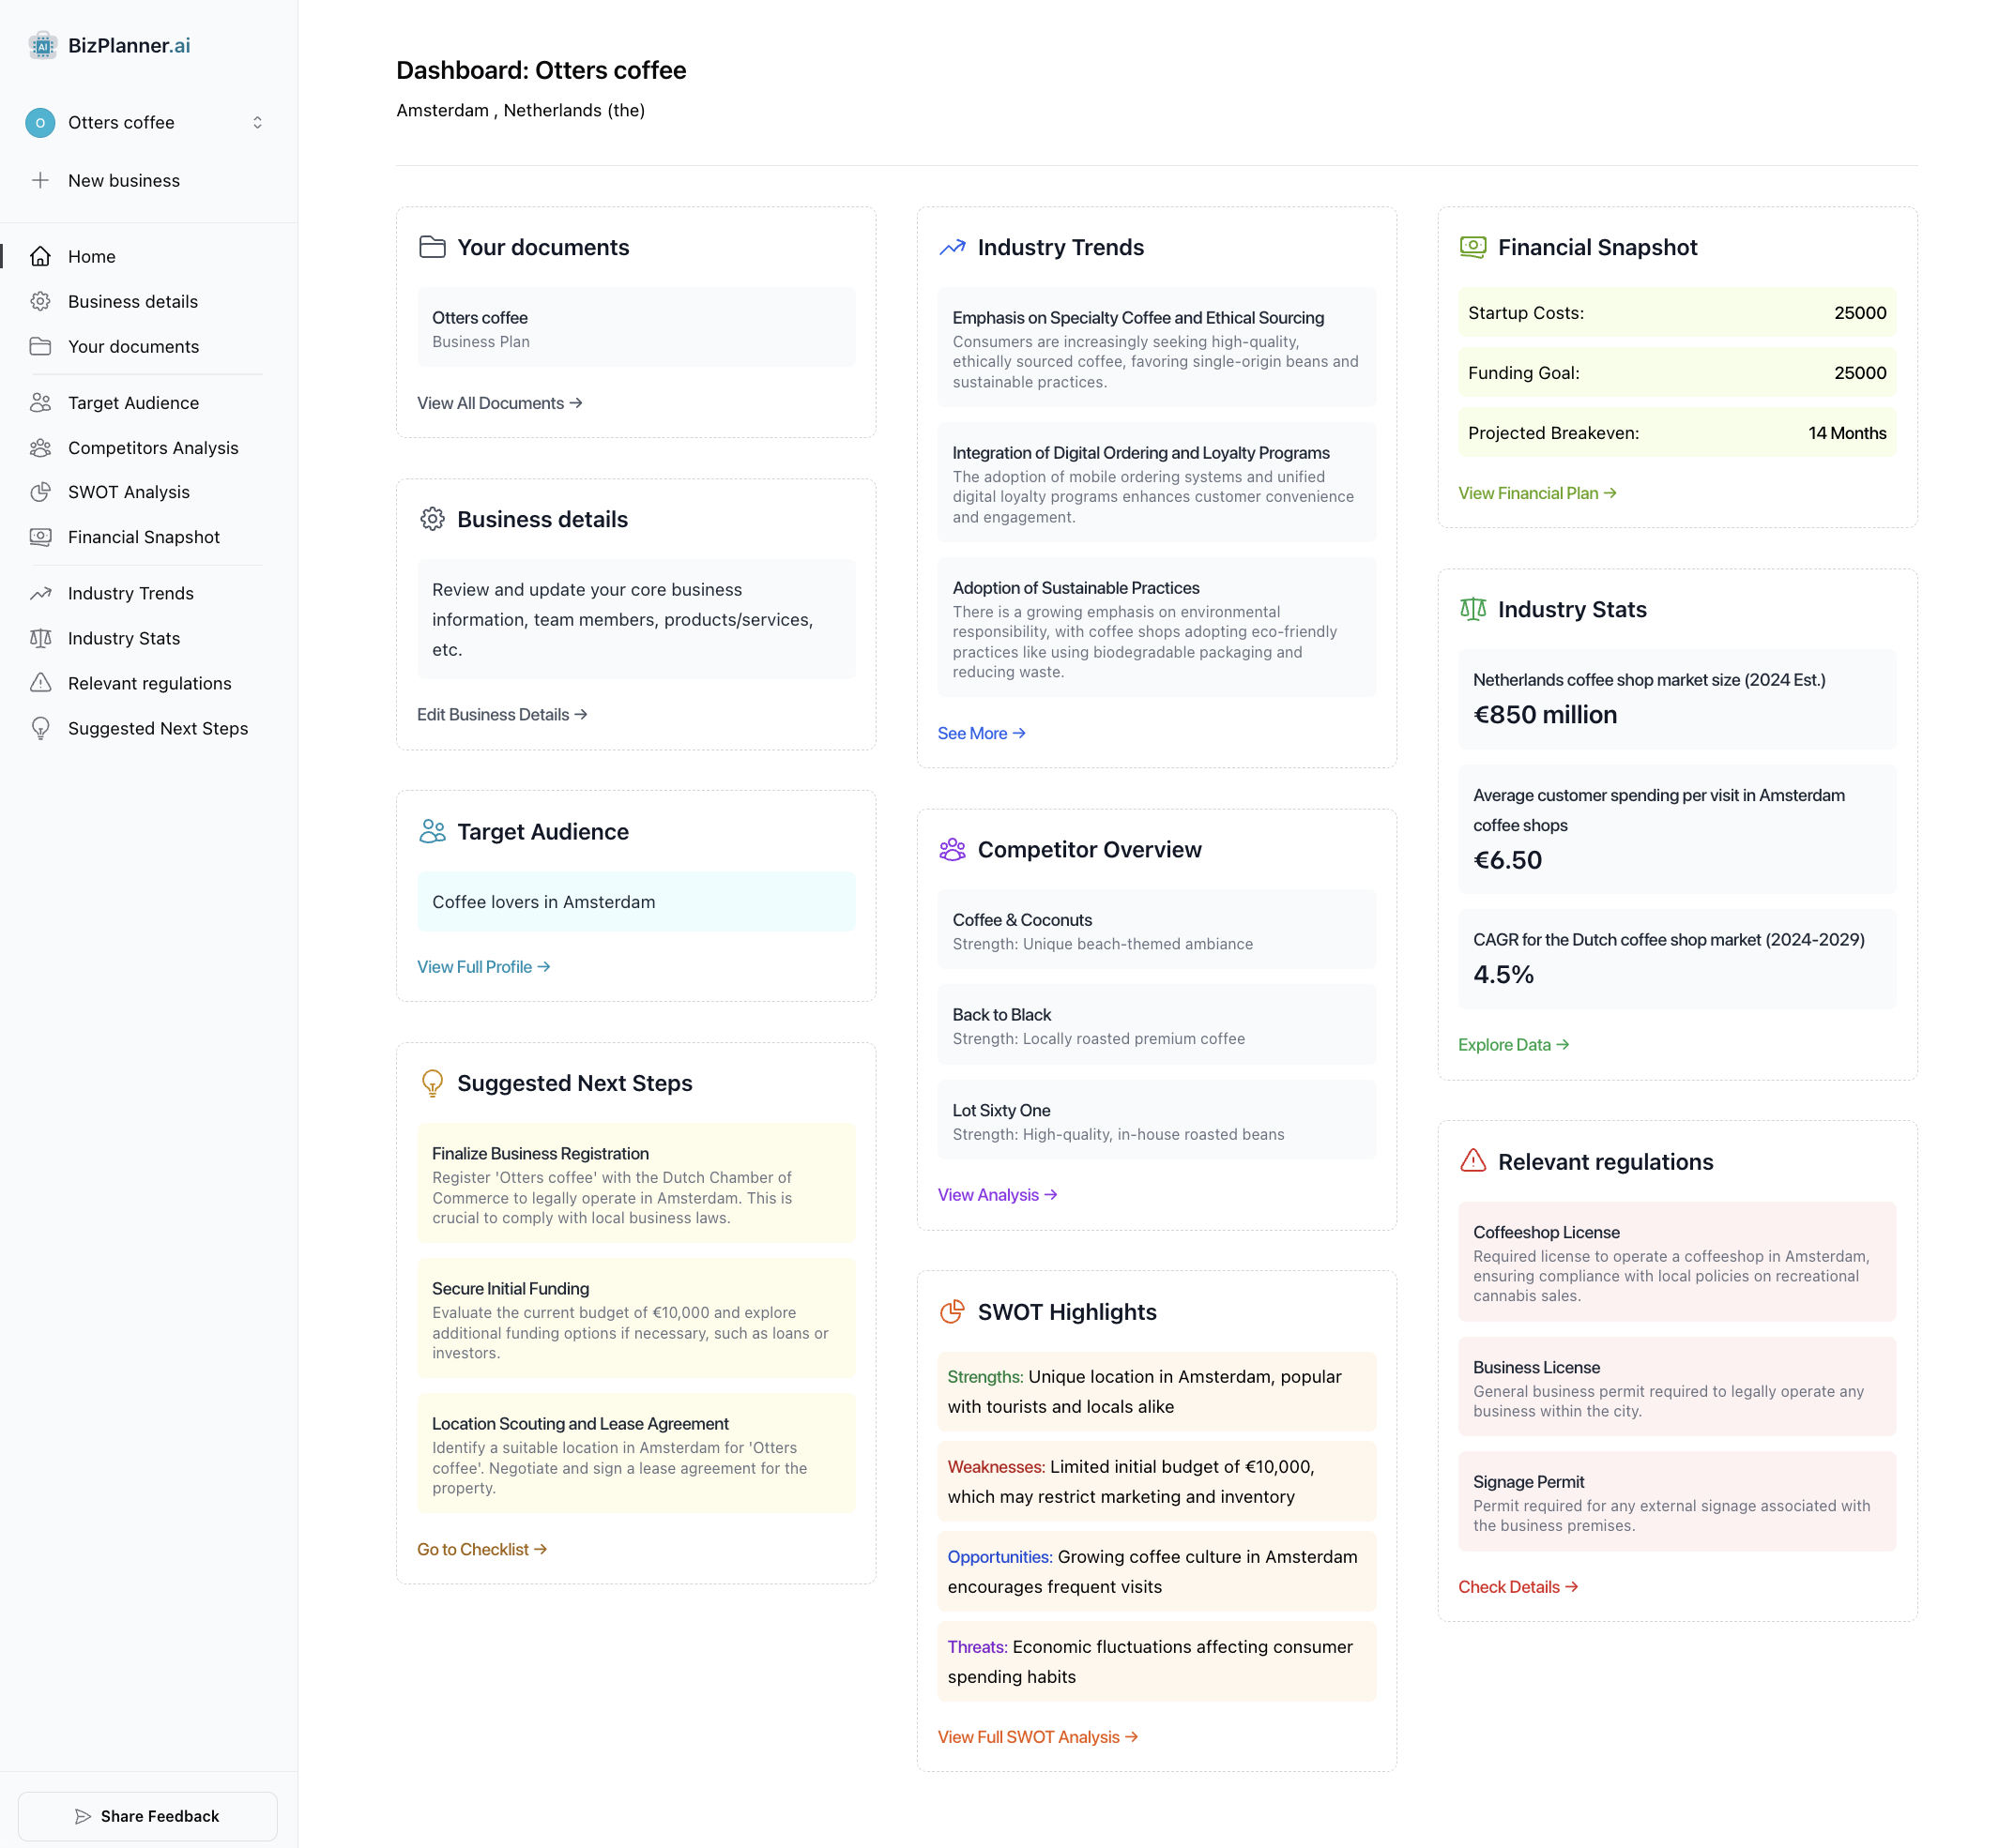Click the BizPlanner.ai logo icon
The width and height of the screenshot is (2014, 1848).
(42, 45)
